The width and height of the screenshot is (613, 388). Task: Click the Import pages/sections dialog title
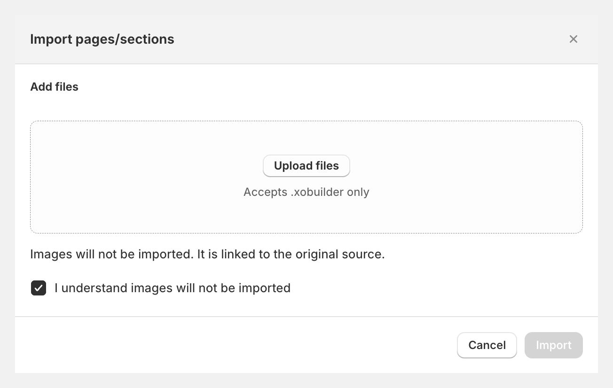click(x=102, y=39)
